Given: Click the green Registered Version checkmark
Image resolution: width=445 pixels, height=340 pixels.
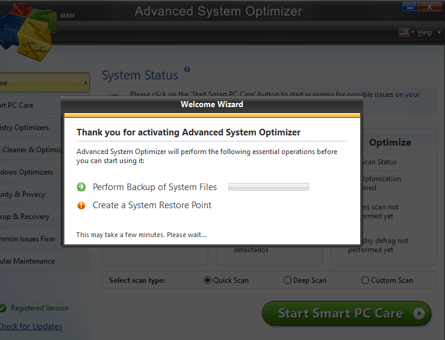Looking at the screenshot, I should pyautogui.click(x=3, y=308).
